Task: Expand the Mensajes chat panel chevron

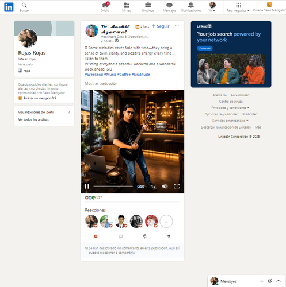Action: click(x=279, y=281)
